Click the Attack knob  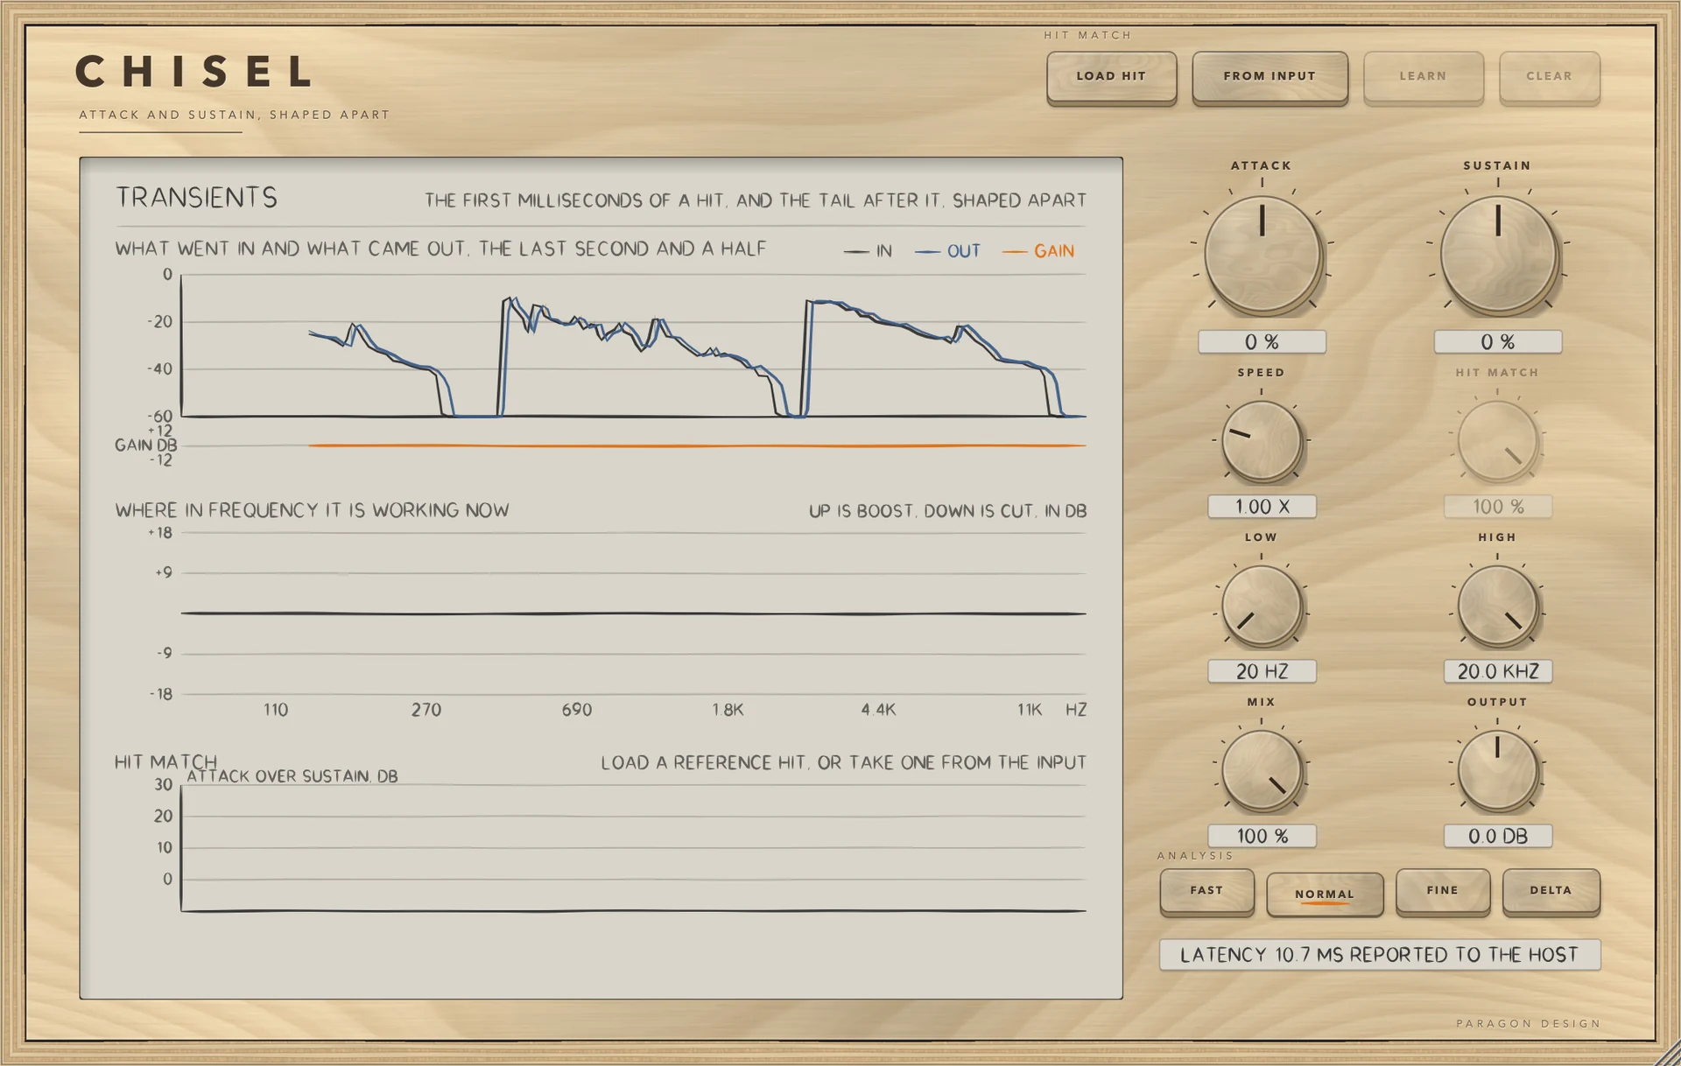pos(1262,255)
